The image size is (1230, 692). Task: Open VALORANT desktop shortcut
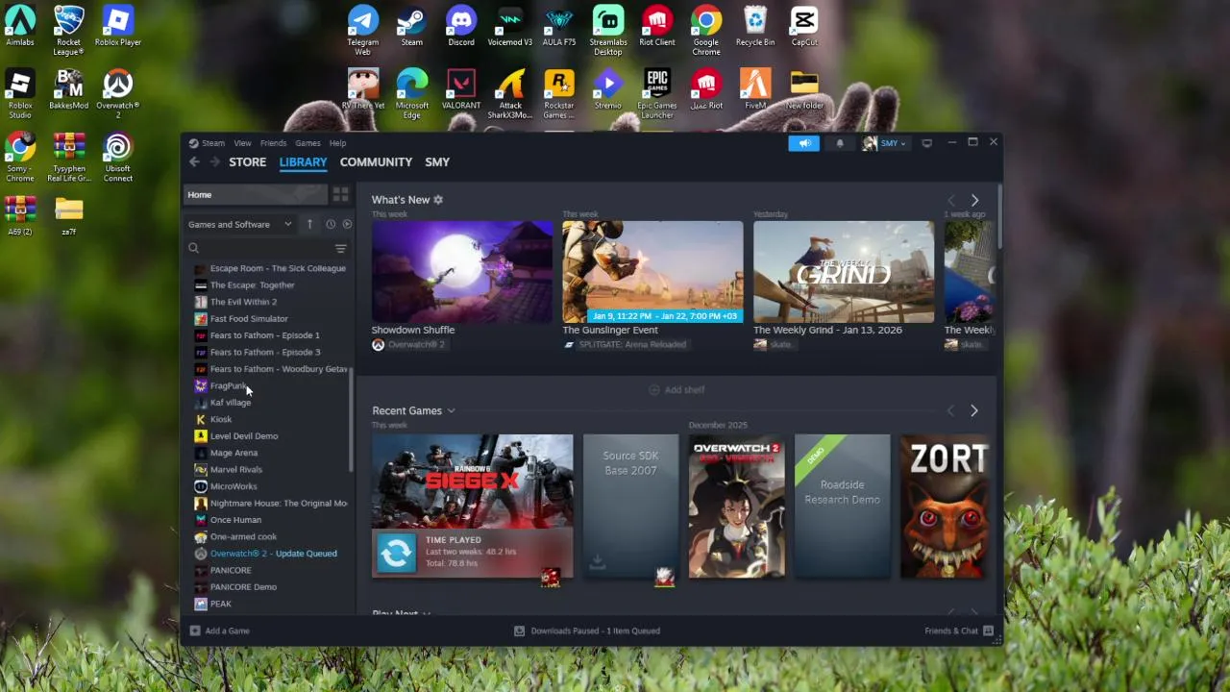[x=461, y=83]
